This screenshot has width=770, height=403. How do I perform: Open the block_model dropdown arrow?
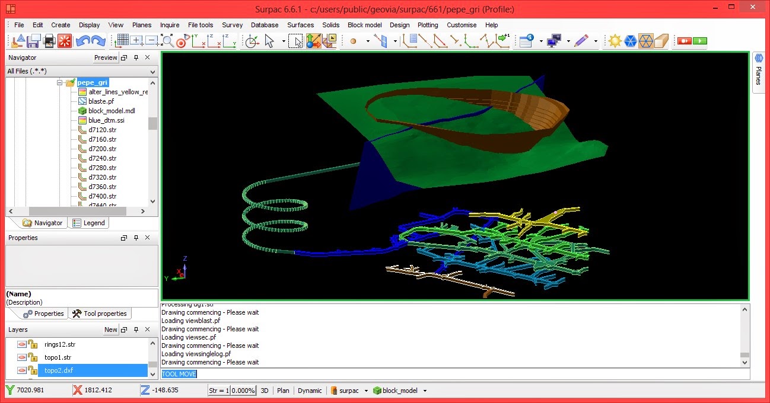(x=425, y=391)
